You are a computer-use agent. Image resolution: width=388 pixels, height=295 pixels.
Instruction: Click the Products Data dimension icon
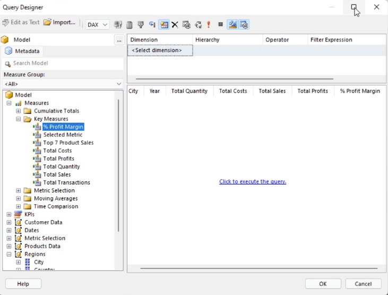coord(18,246)
